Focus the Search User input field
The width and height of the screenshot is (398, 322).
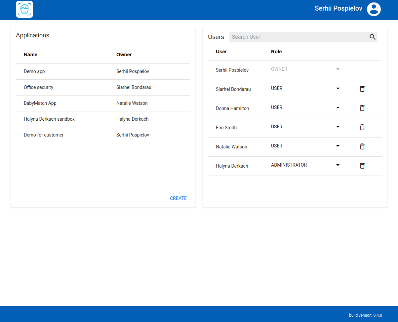(x=299, y=37)
